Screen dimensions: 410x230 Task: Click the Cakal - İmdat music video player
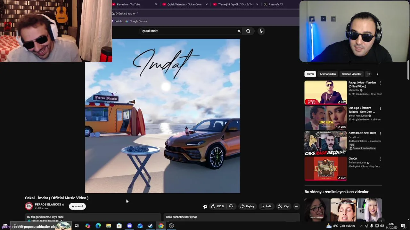(162, 116)
